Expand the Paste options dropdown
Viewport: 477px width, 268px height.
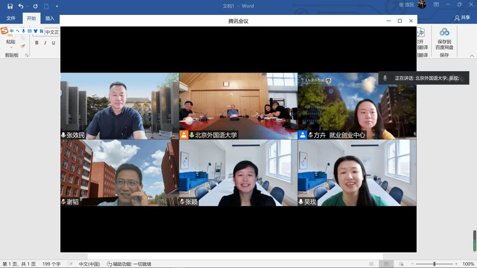tap(10, 47)
